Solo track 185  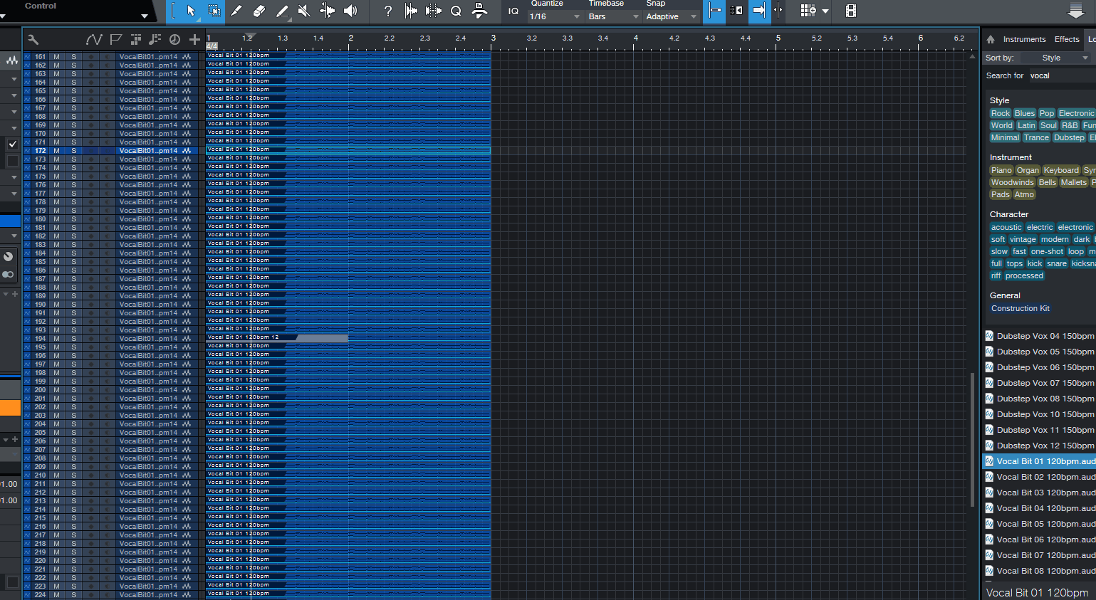tap(73, 261)
